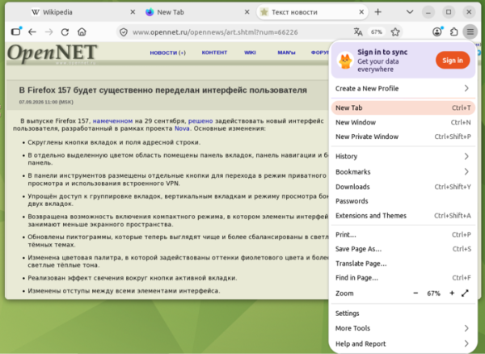Go to the home page icon

(x=82, y=32)
